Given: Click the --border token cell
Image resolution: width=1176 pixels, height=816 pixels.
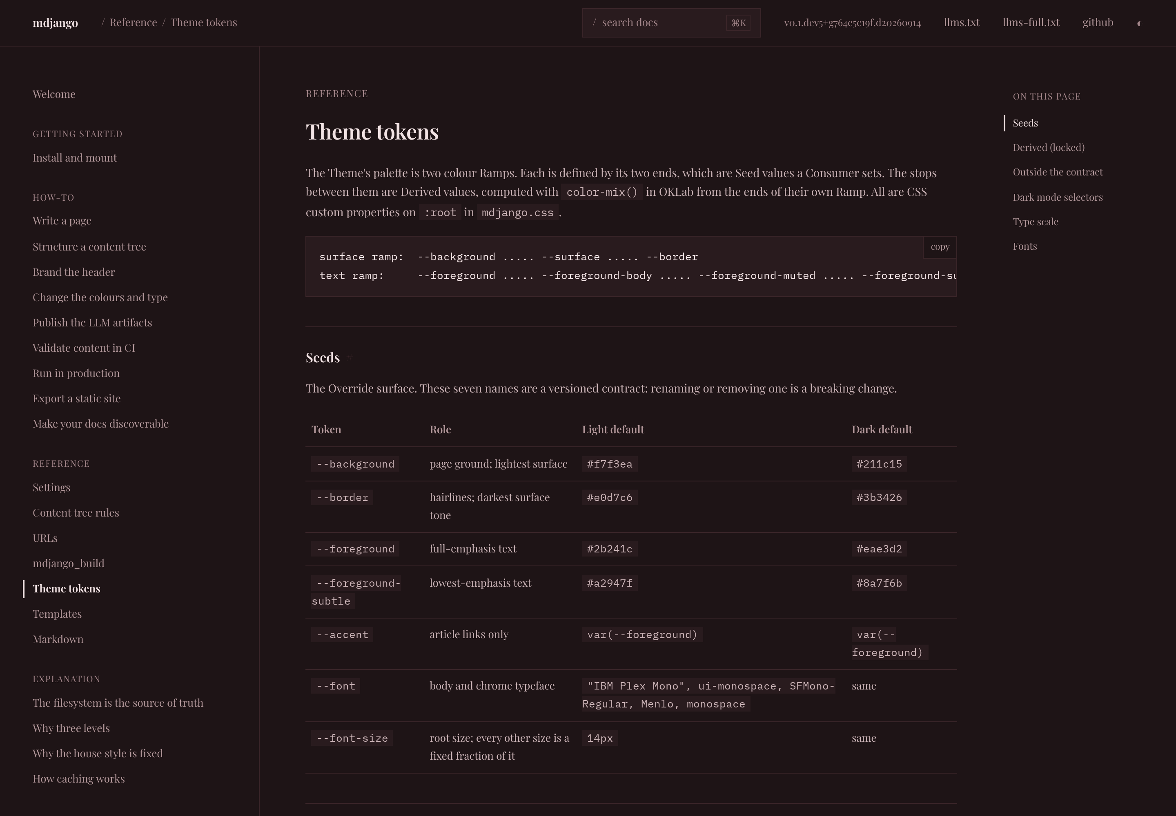Looking at the screenshot, I should pyautogui.click(x=342, y=497).
